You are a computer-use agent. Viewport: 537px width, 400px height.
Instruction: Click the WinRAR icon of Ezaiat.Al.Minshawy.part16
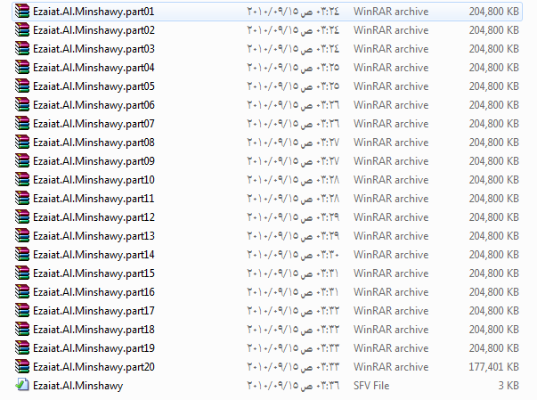point(22,292)
